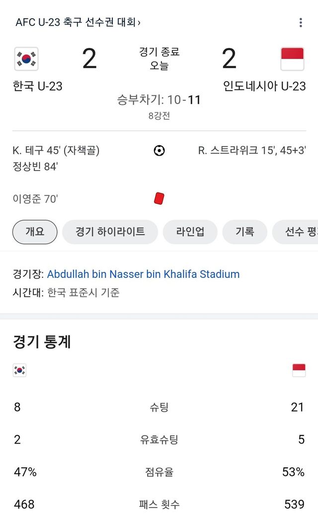Open the 인도네시아 U-23 team name
This screenshot has height=531, width=318.
(264, 86)
